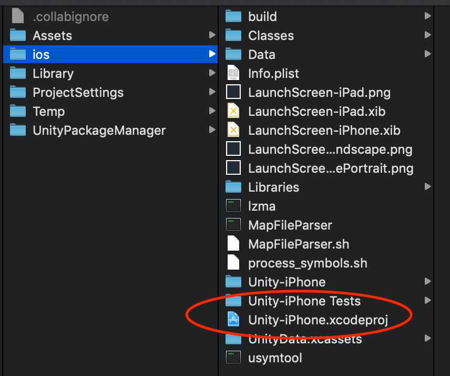Select the process_symbols.sh file name

point(308,263)
